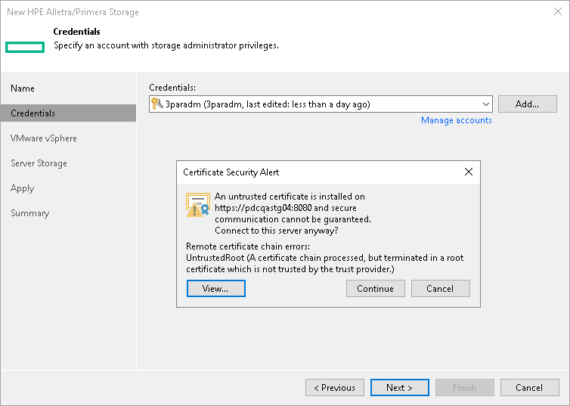
Task: Click the Next > button
Action: point(399,387)
